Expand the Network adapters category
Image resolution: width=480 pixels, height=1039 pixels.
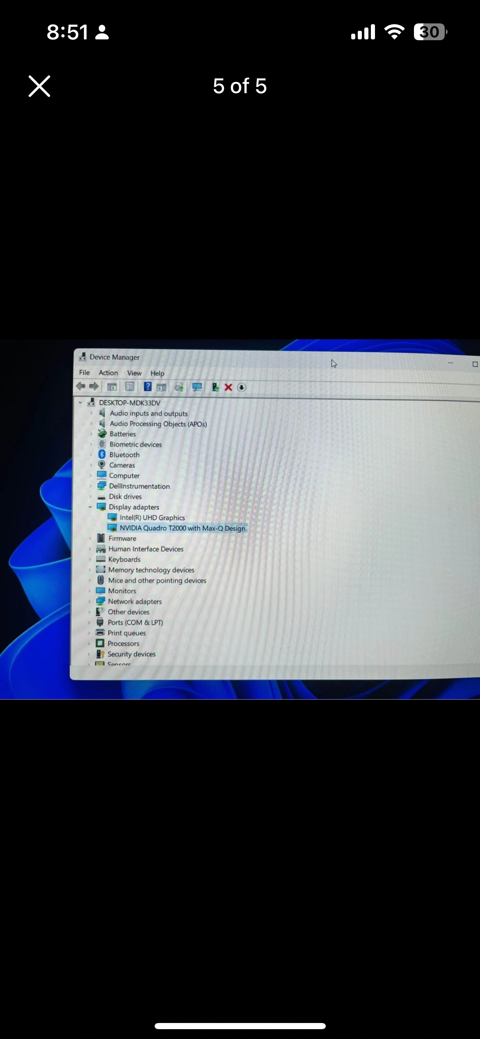[89, 602]
